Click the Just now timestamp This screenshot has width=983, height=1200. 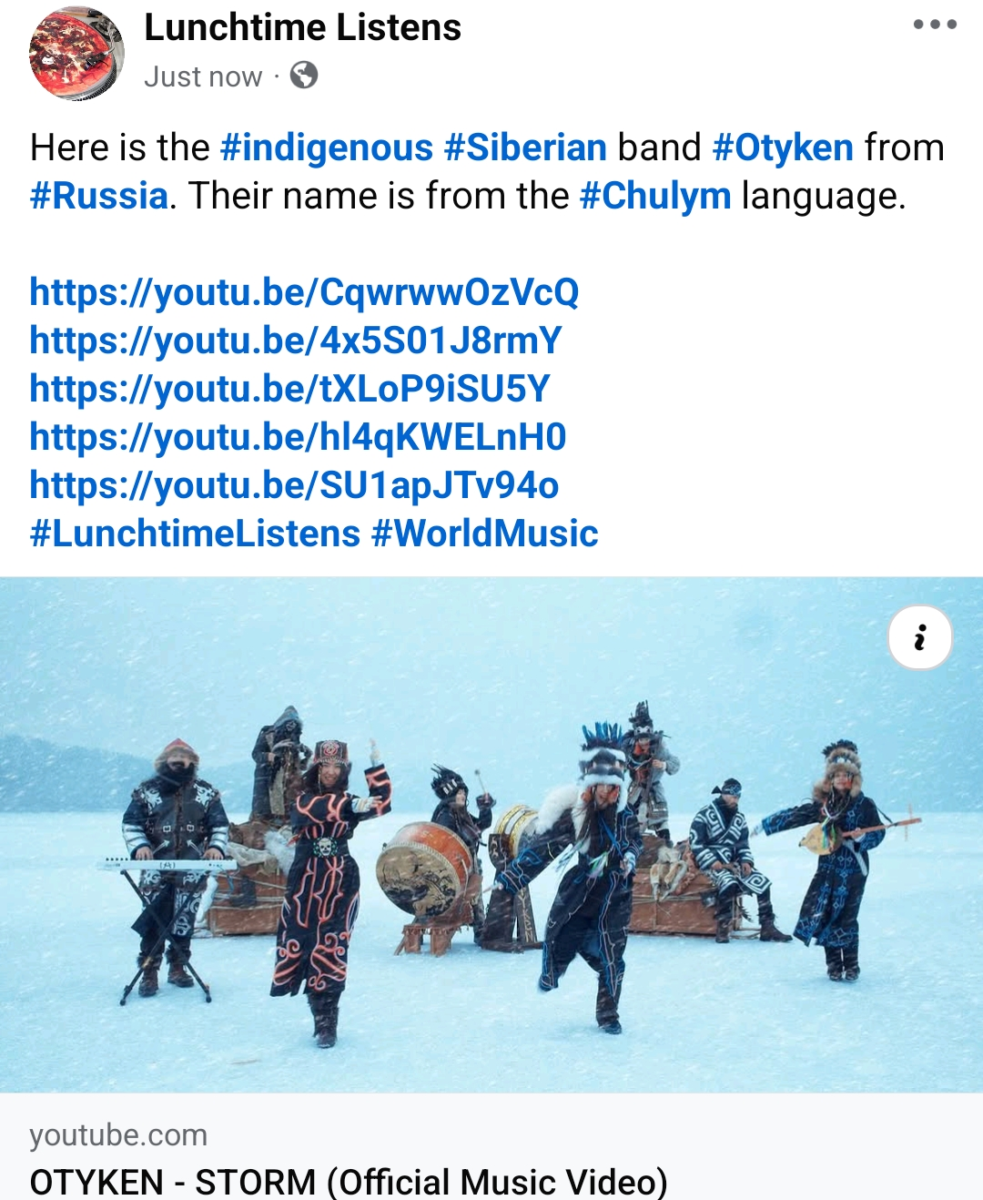(203, 76)
